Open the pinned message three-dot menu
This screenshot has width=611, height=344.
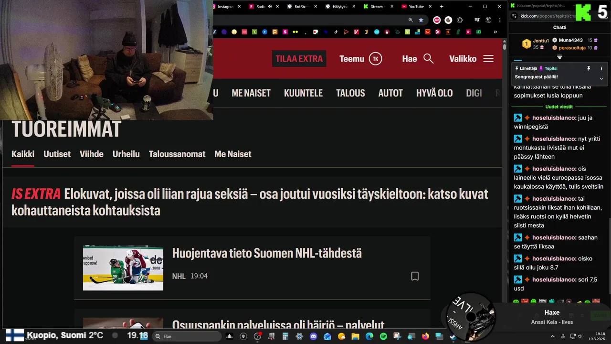tap(601, 69)
